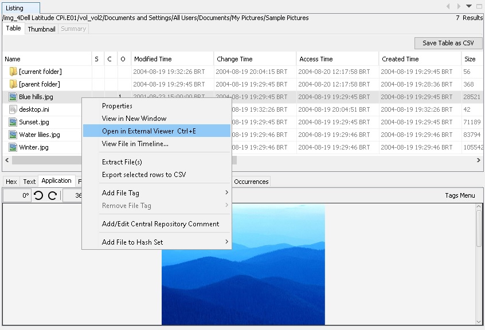Click the Water lilies.jpg image icon
The image size is (485, 330).
(13, 135)
